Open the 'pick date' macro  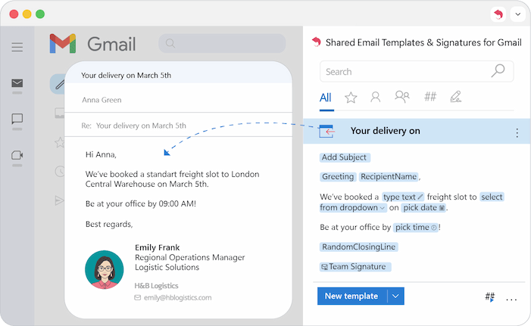424,208
